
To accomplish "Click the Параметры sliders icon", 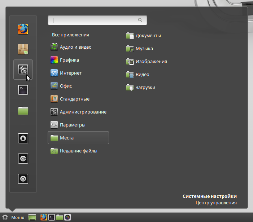I will (x=54, y=125).
